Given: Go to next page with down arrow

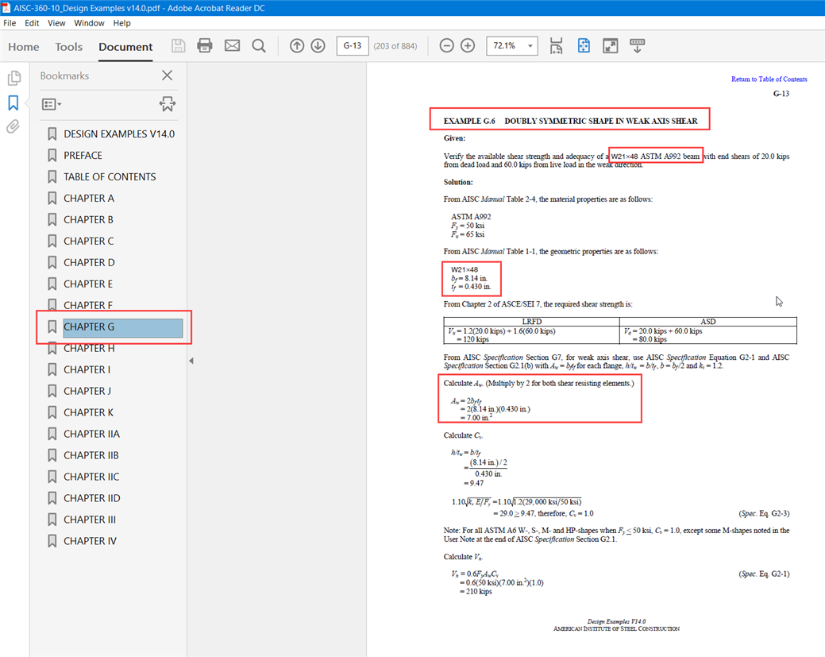Looking at the screenshot, I should (318, 46).
